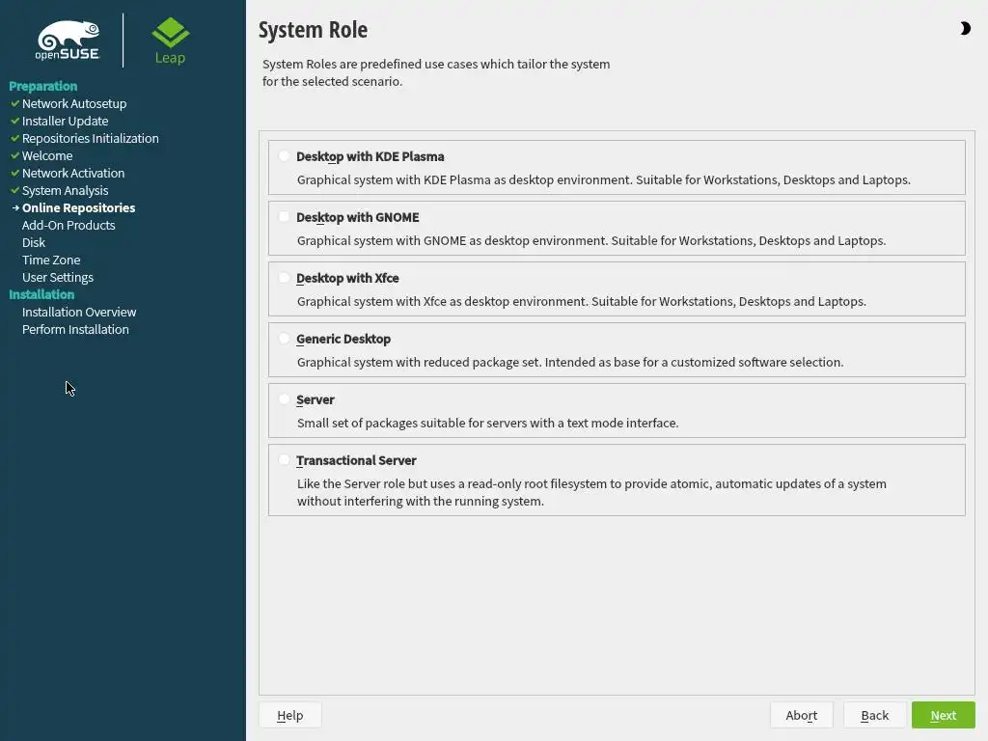
Task: Toggle dark mode moon icon
Action: 965,29
